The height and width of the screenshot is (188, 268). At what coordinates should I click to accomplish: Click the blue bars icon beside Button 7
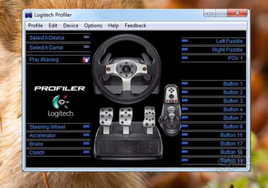pos(185,117)
